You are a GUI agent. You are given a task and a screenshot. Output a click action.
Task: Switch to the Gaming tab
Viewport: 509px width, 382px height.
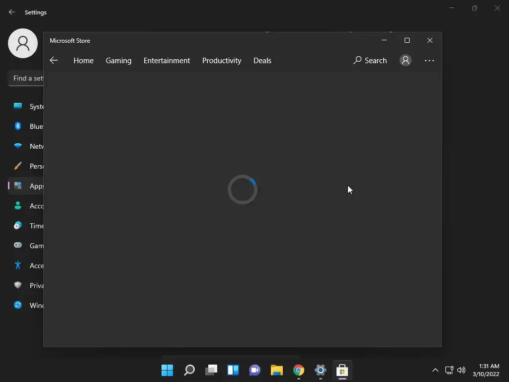[118, 60]
